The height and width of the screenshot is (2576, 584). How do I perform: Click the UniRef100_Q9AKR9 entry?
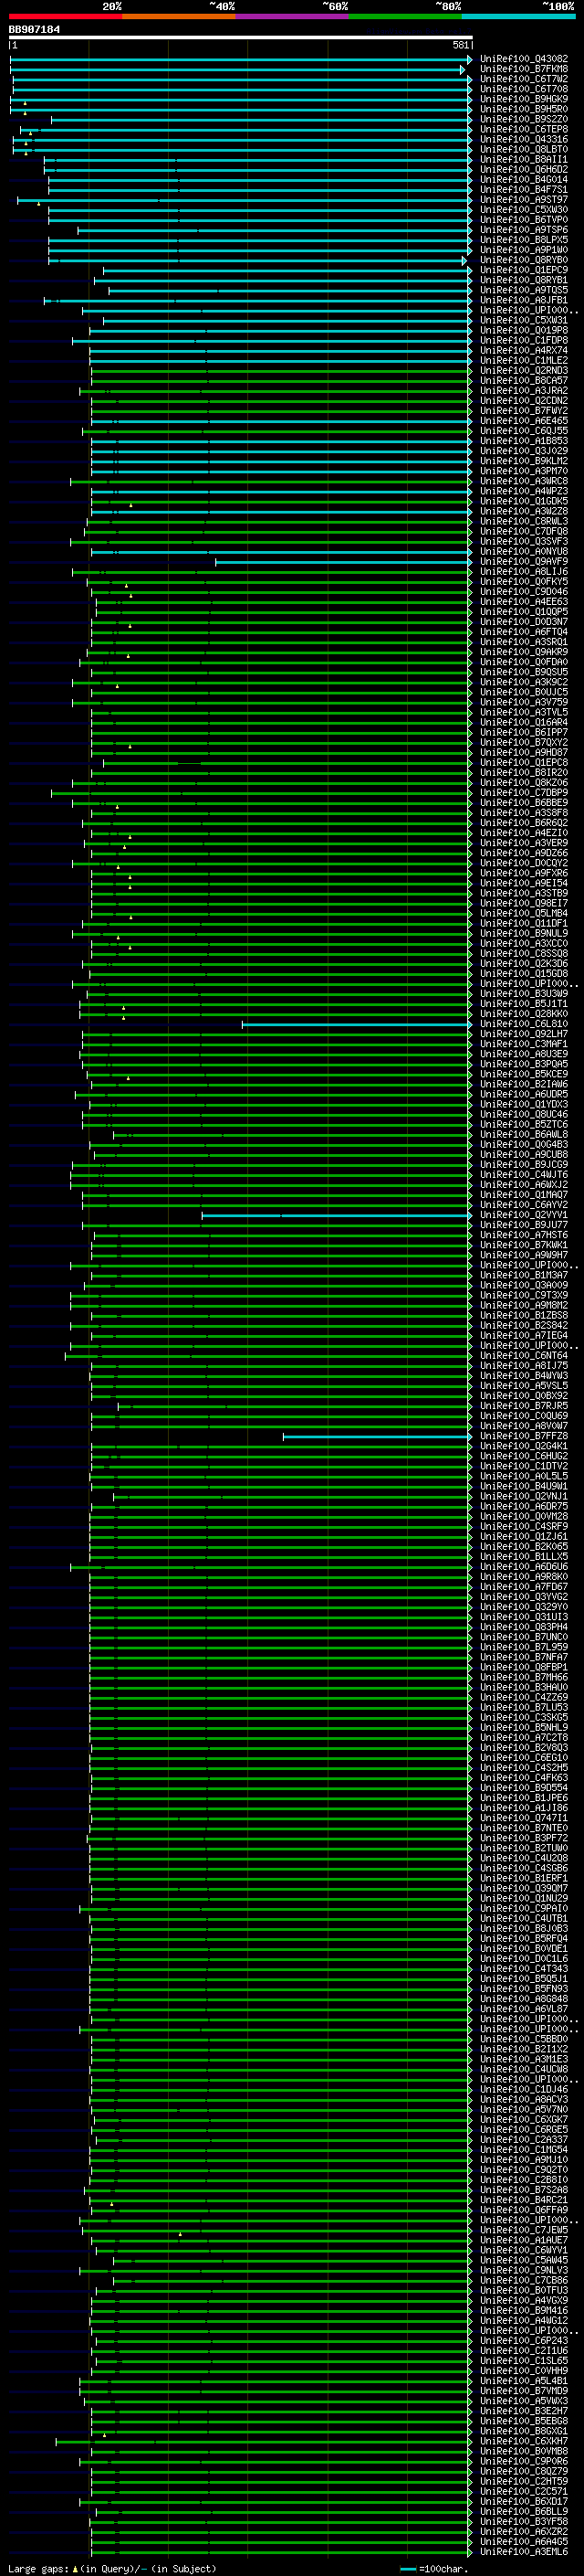click(x=524, y=652)
